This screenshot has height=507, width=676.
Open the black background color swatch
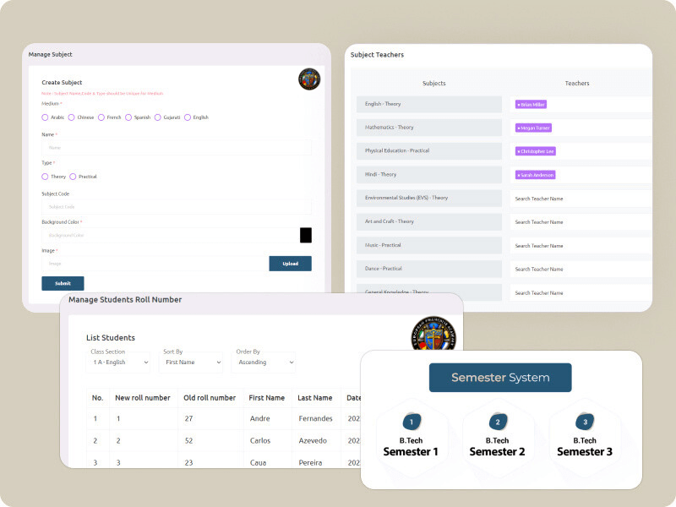tap(306, 235)
